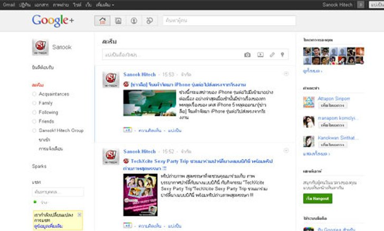The image size is (384, 231).
Task: Open the Home stream icon
Action: click(x=102, y=21)
